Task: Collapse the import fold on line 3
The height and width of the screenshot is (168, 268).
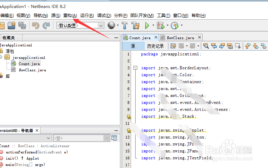Action: click(135, 68)
